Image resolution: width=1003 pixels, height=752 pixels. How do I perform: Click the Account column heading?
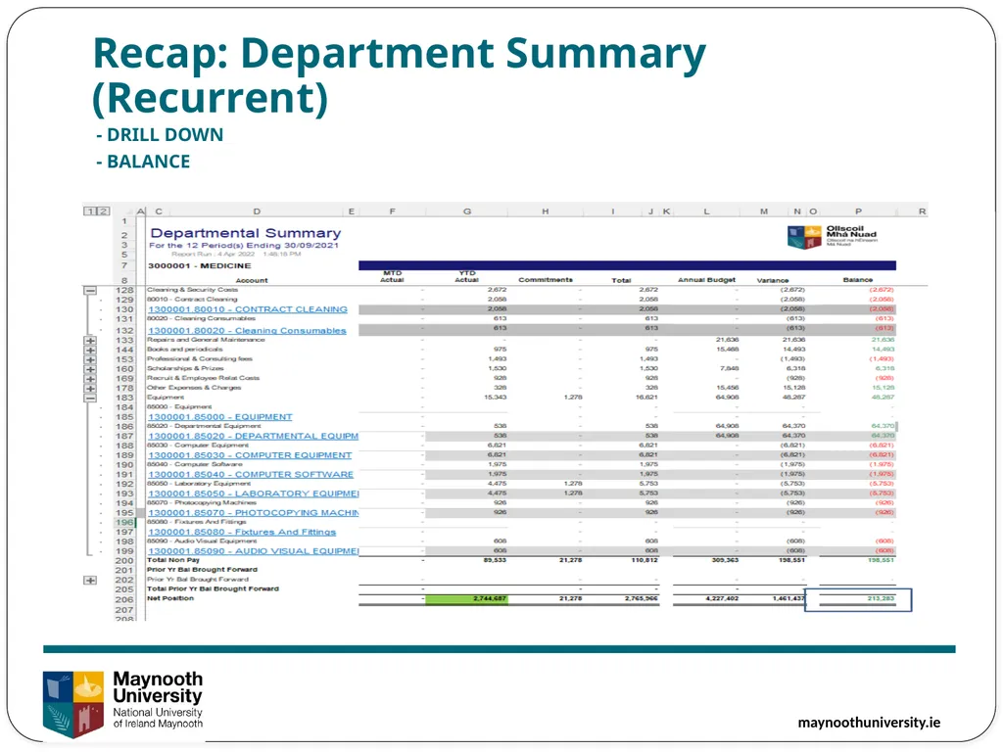[252, 281]
